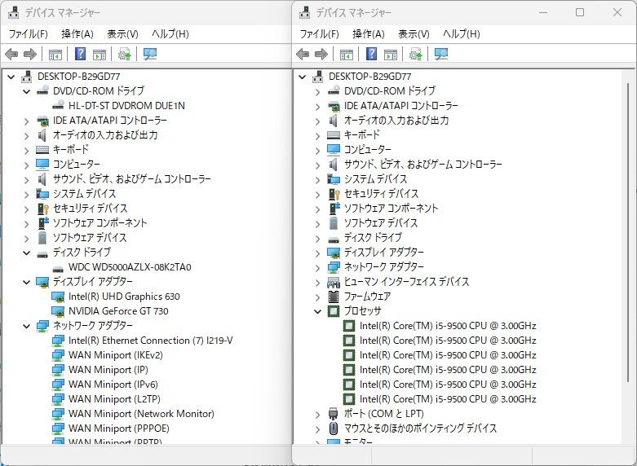Collapse ディスプレイ アダプター in the left window
The height and width of the screenshot is (466, 637).
point(27,282)
